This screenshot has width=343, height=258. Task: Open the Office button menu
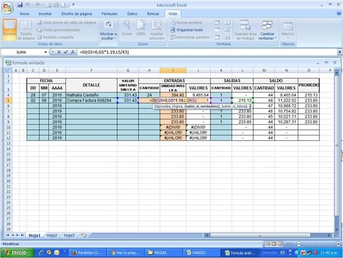coord(7,8)
